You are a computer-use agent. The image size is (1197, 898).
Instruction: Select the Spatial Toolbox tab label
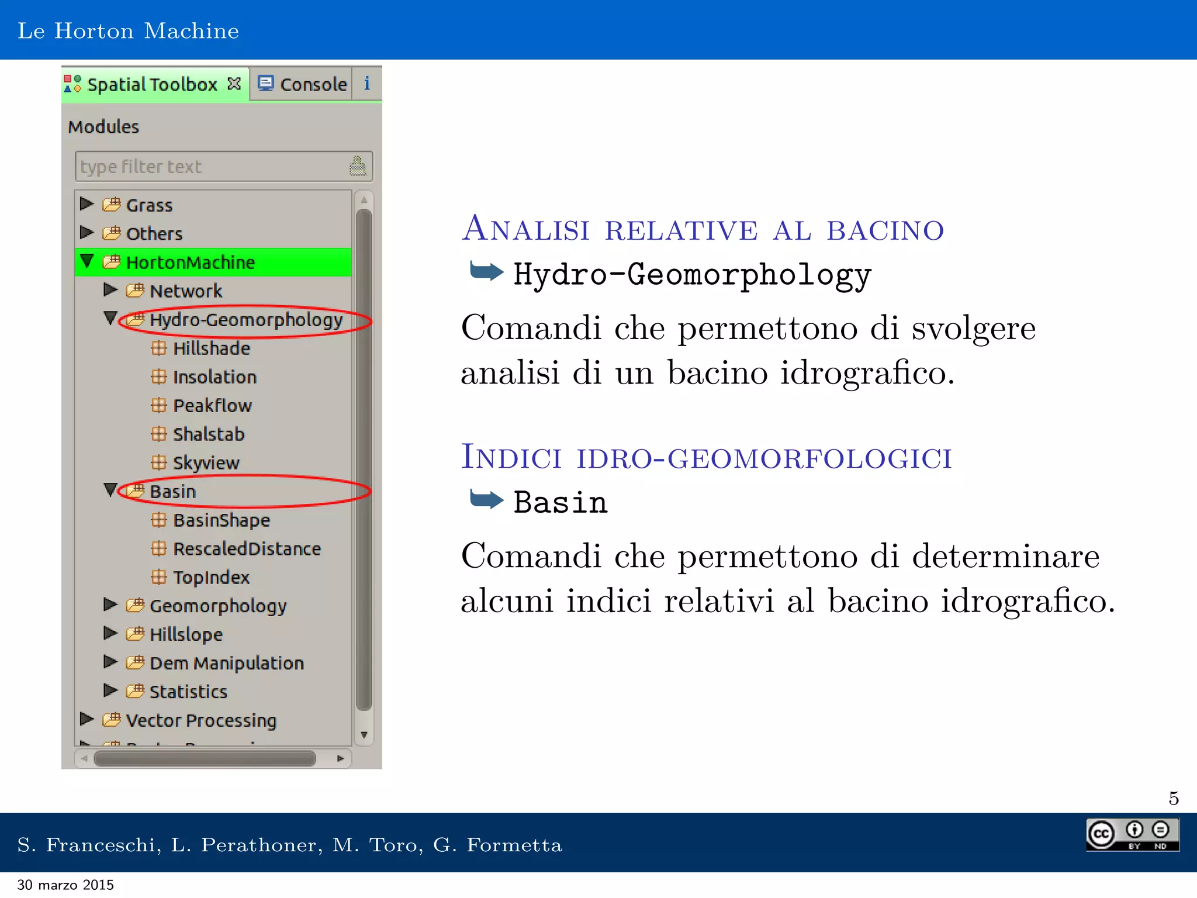pos(152,85)
